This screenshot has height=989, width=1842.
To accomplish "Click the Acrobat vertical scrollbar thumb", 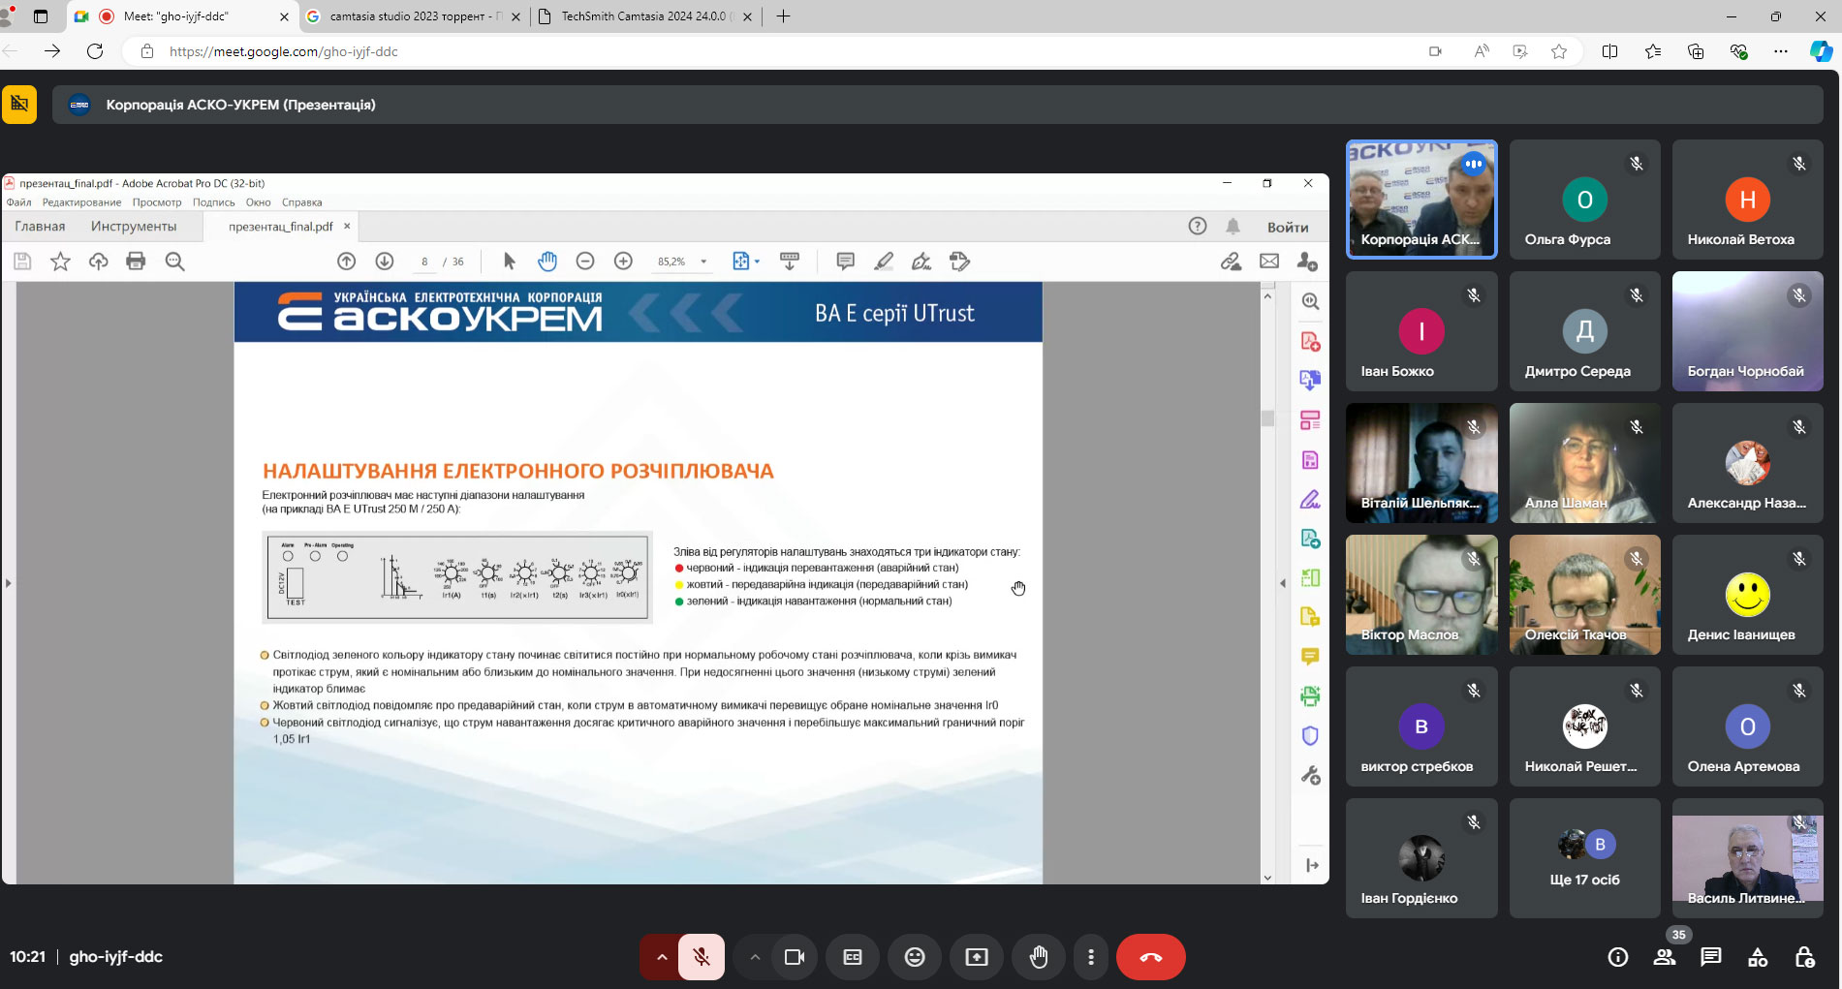I will coord(1267,418).
